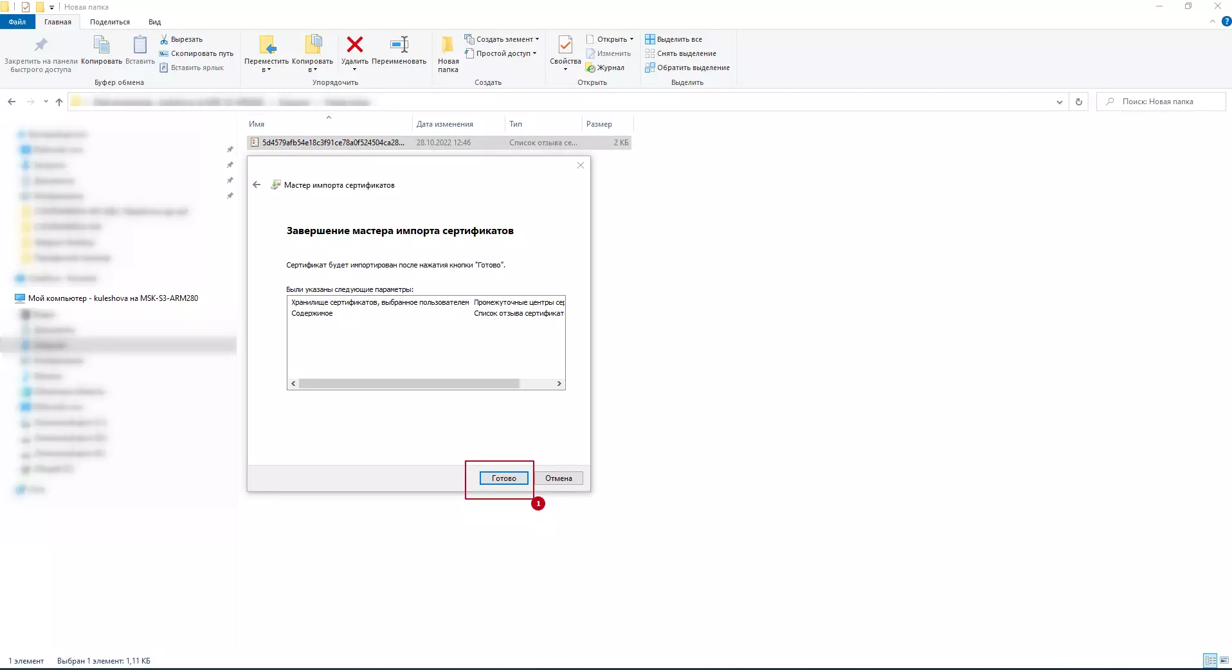Click the left scroll arrow in parameters list
Viewport: 1232px width, 670px height.
[293, 384]
